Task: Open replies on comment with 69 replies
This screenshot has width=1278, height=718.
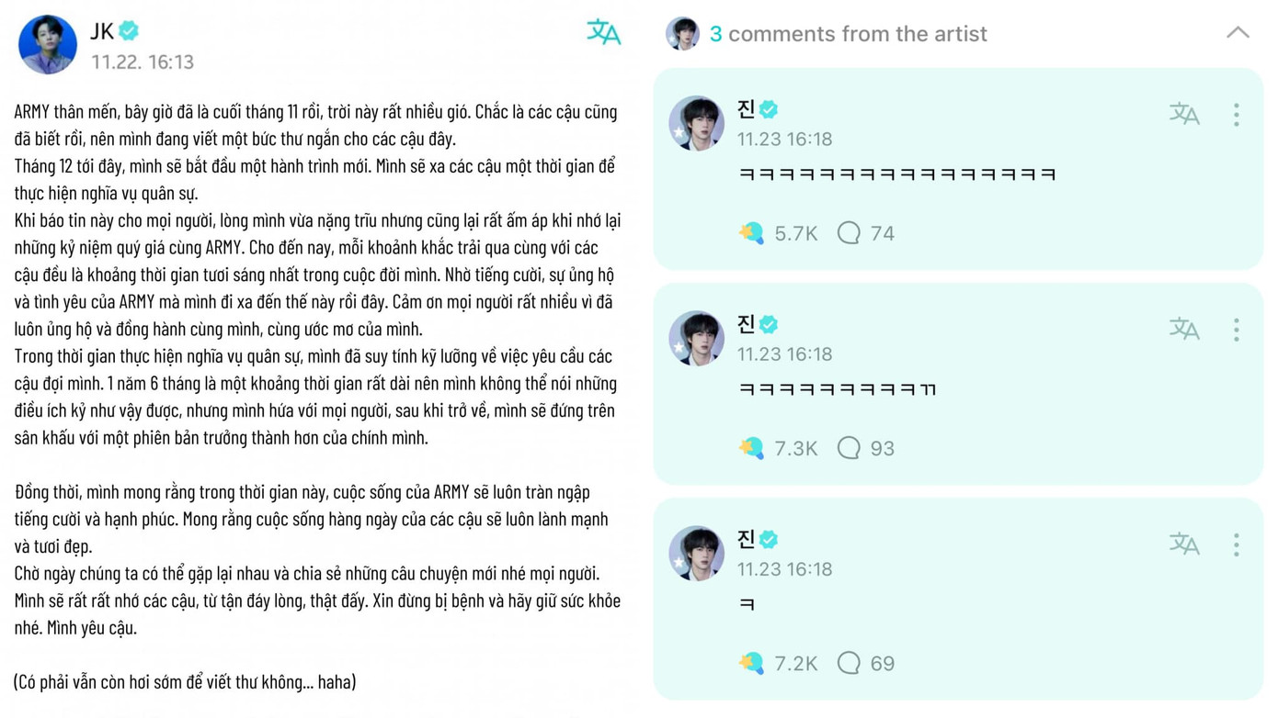Action: 849,663
